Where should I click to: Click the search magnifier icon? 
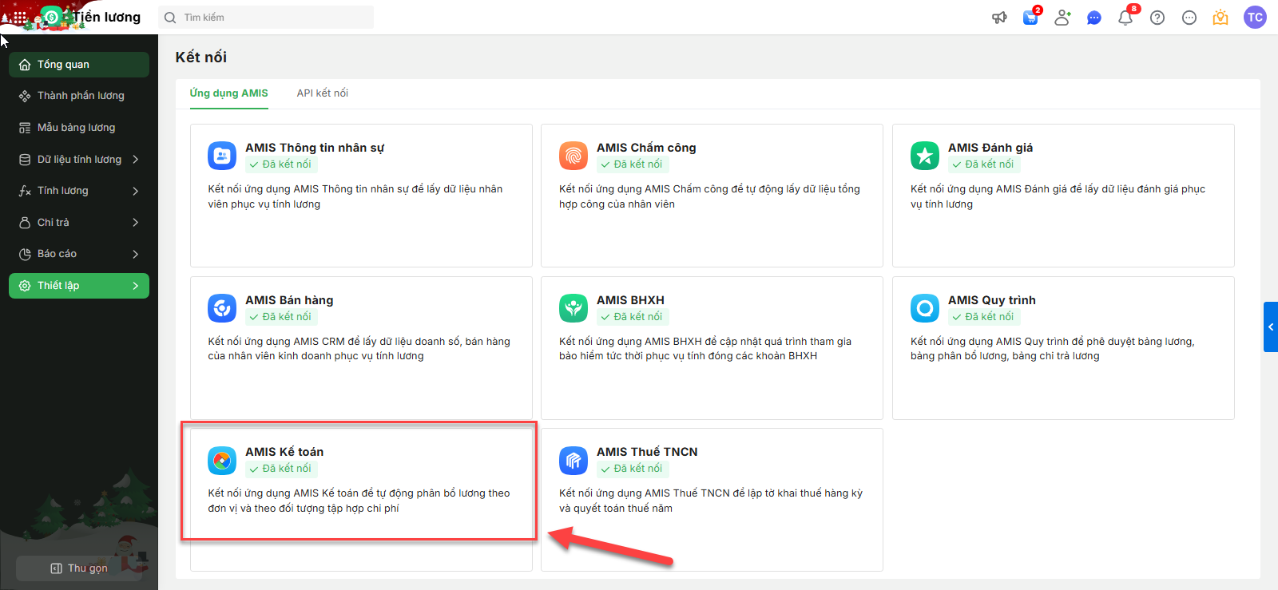click(x=170, y=18)
